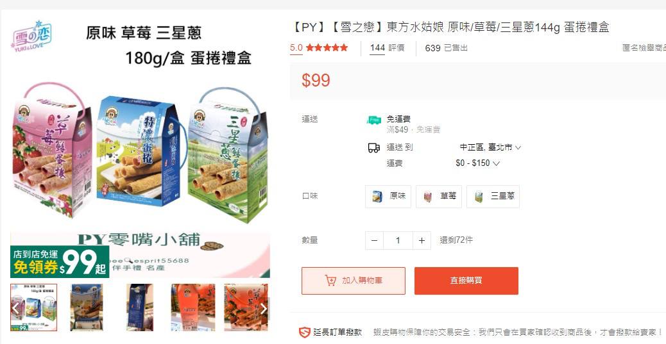Show previous product thumbnails with left arrow
This screenshot has height=344, width=666.
click(x=15, y=308)
